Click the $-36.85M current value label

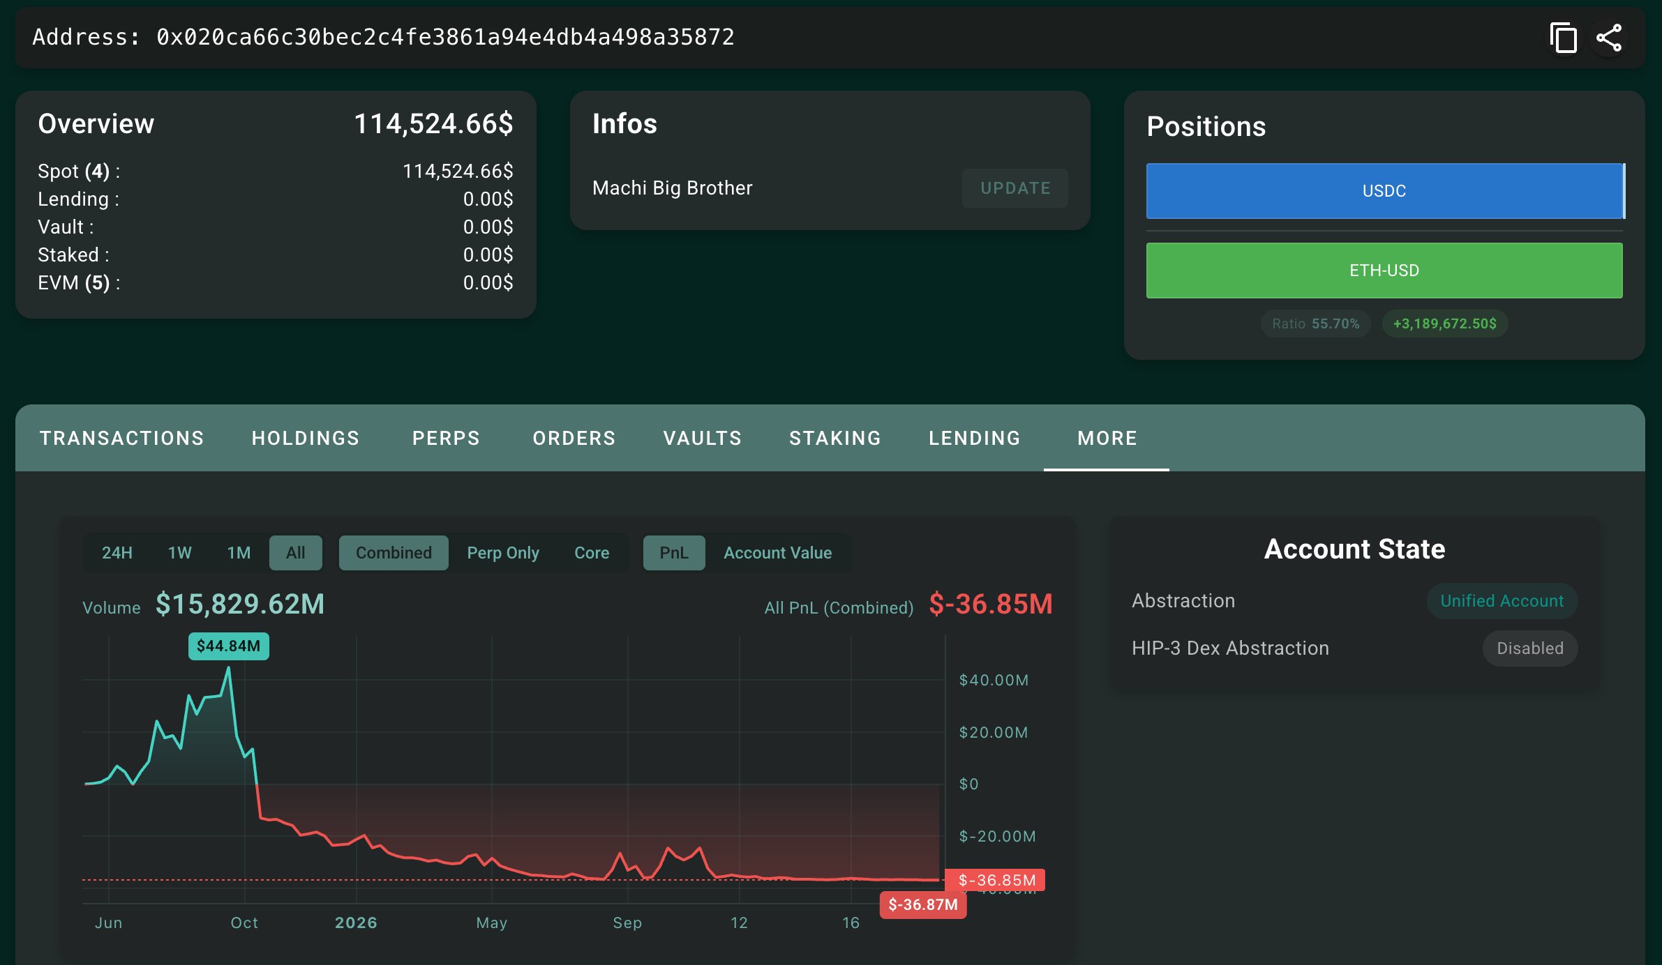(996, 881)
